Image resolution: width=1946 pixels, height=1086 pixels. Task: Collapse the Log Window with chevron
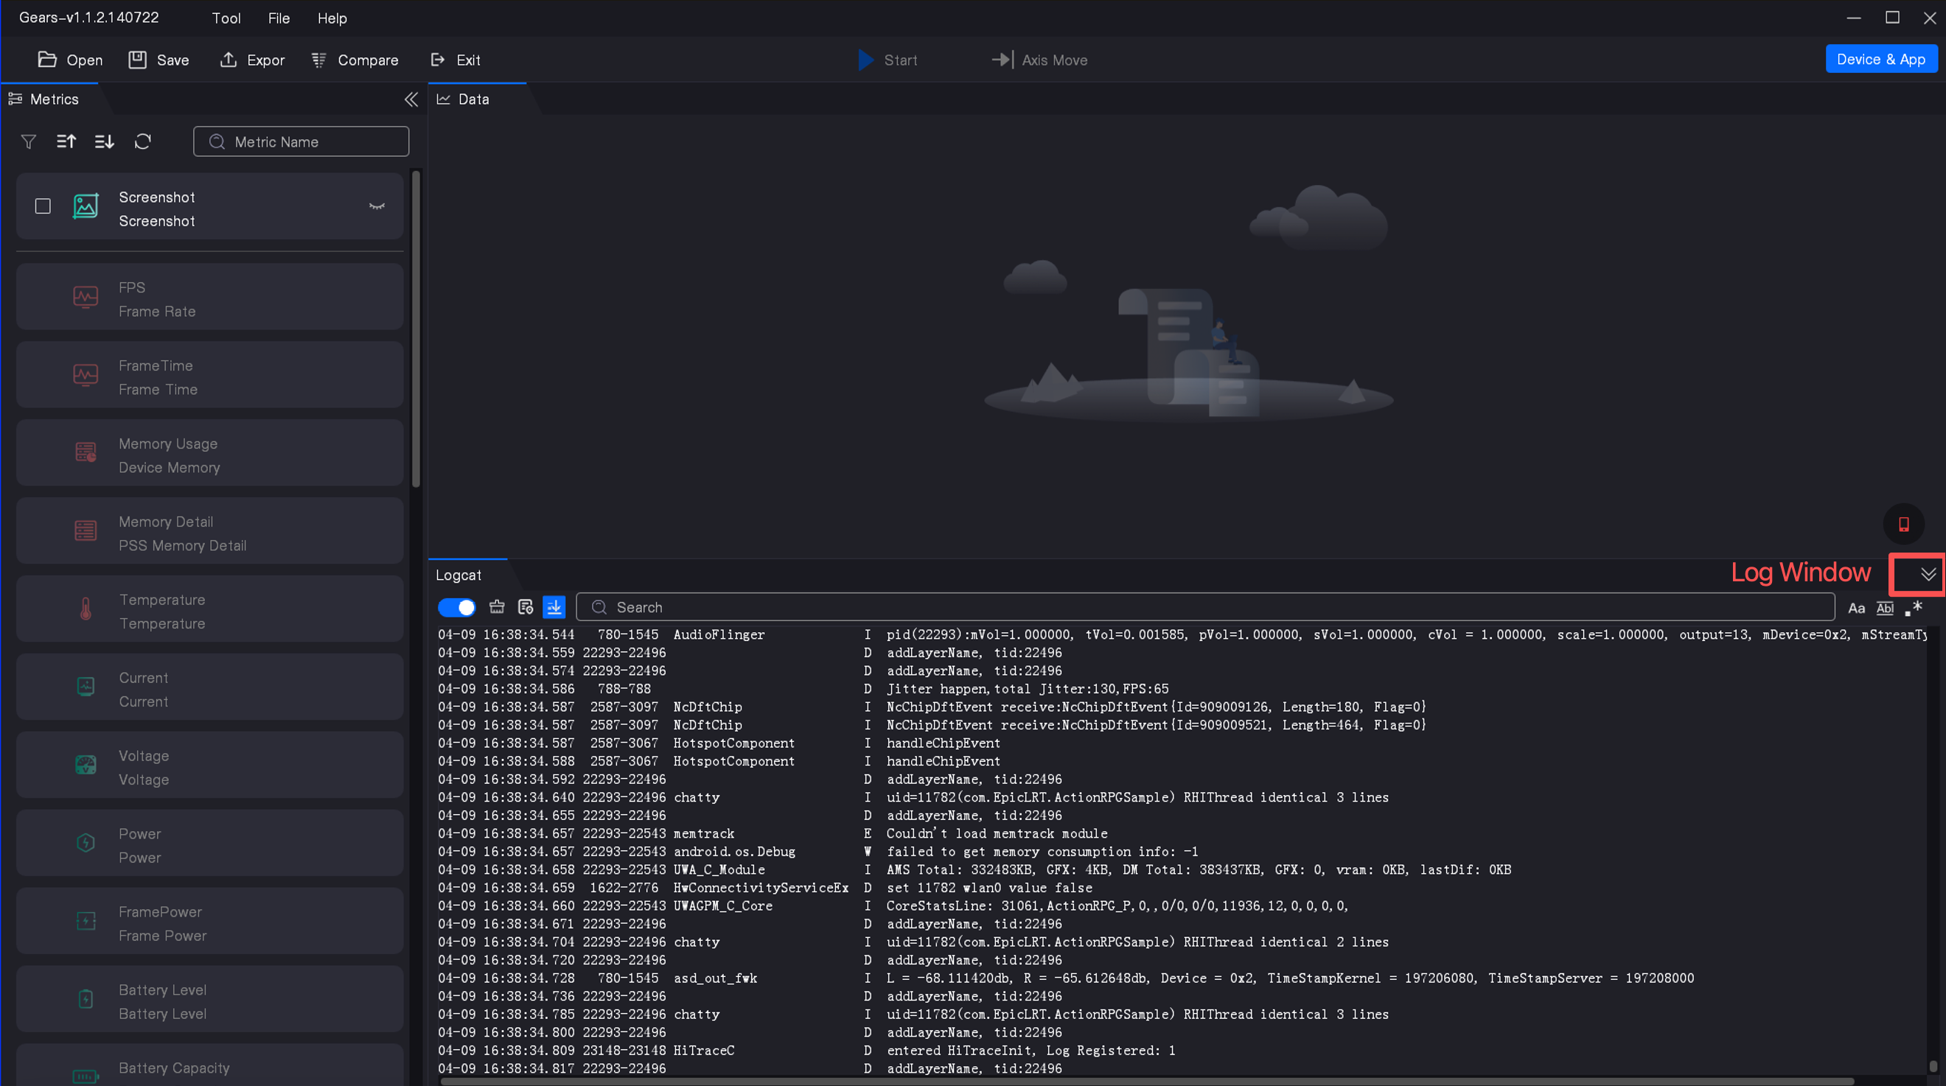(x=1928, y=575)
